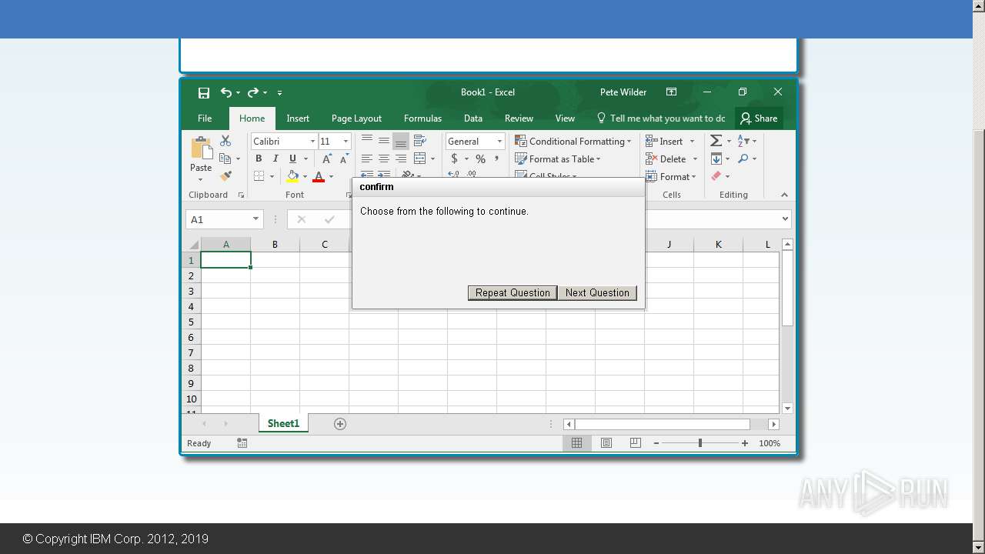This screenshot has width=985, height=554.
Task: Middle align cell contents
Action: (x=384, y=141)
